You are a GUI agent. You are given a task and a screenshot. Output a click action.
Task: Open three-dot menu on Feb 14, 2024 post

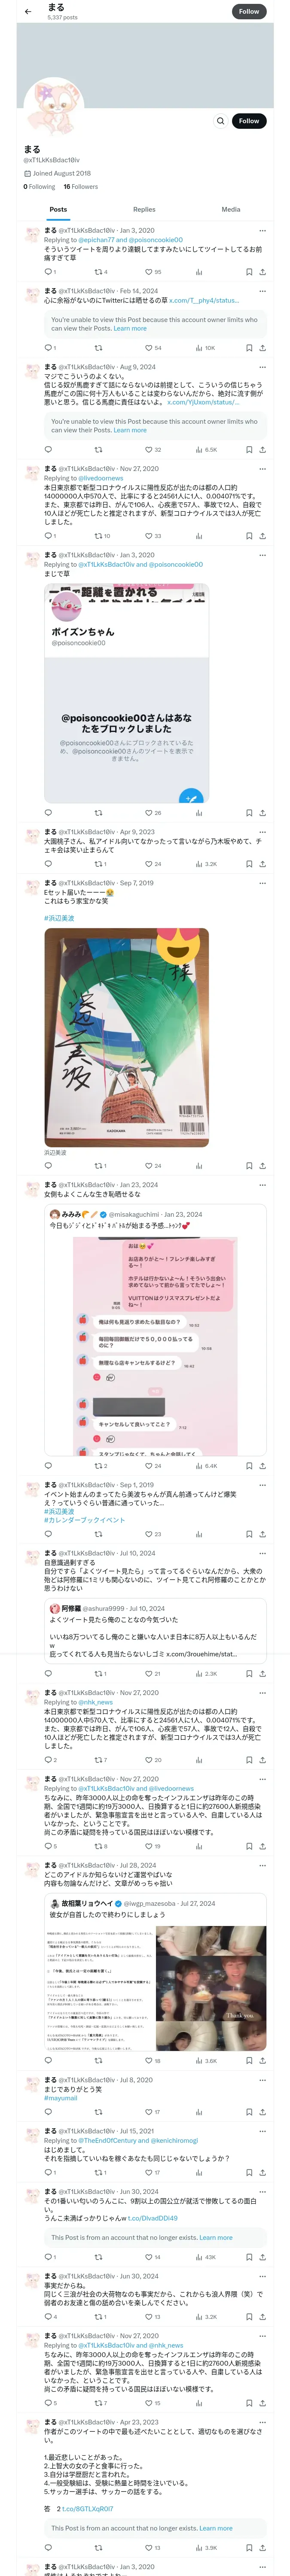262,291
